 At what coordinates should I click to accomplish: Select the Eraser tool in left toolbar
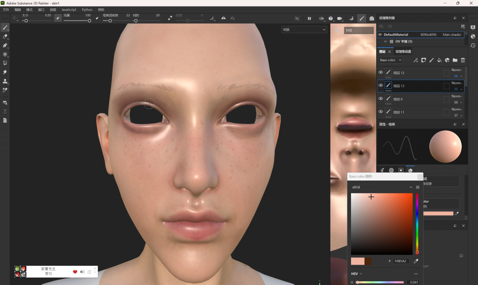5,36
